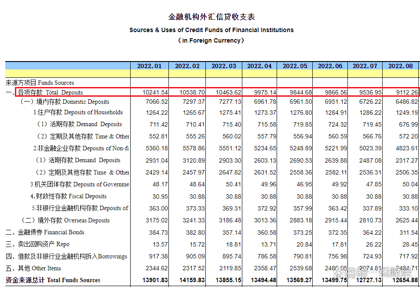Click Total Deposits value 9536.95
Image resolution: width=420 pixels, height=287 pixels.
click(370, 92)
